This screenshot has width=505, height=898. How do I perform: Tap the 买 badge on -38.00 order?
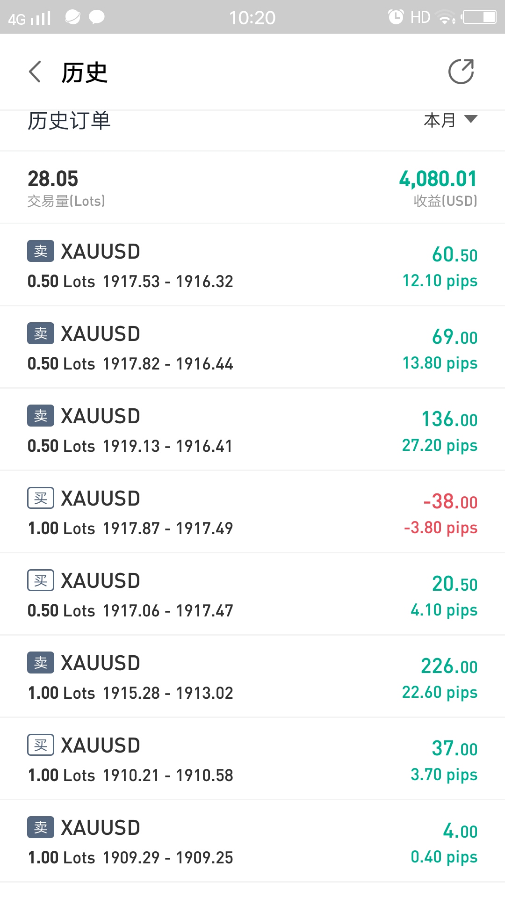click(x=41, y=498)
